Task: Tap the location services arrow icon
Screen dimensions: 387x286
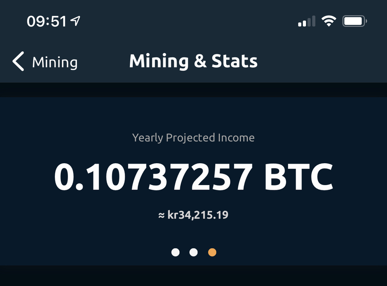Action: tap(75, 21)
